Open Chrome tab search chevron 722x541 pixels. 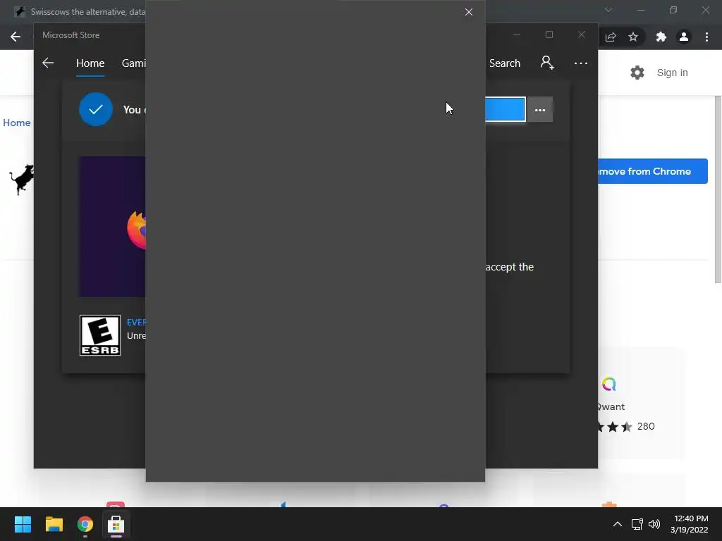coord(608,10)
